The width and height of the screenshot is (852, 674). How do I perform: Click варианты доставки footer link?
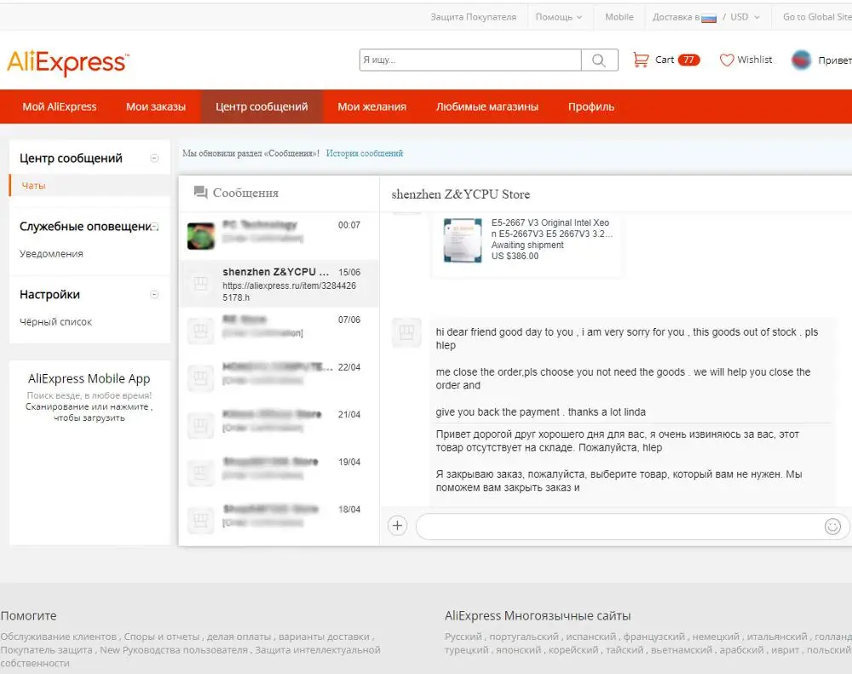pos(325,637)
